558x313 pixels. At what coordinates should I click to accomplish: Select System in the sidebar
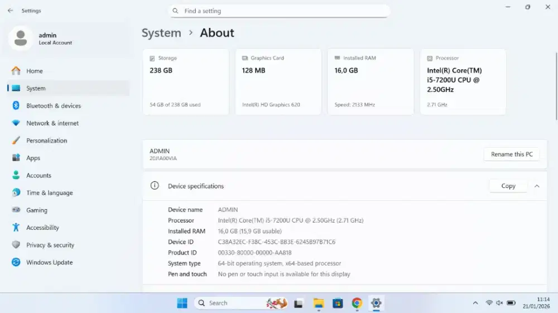point(68,88)
